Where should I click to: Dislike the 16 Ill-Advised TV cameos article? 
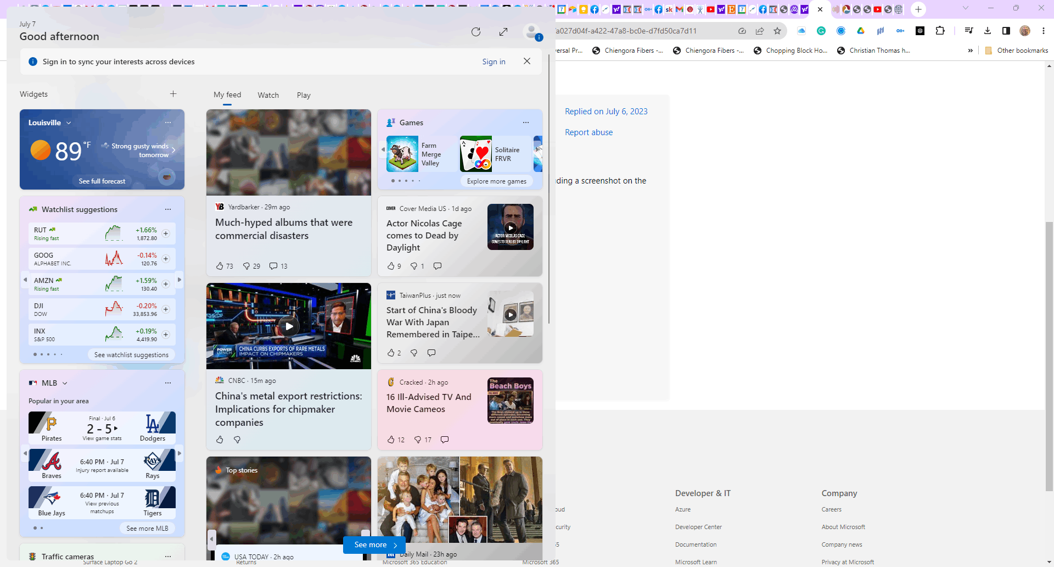coord(418,440)
